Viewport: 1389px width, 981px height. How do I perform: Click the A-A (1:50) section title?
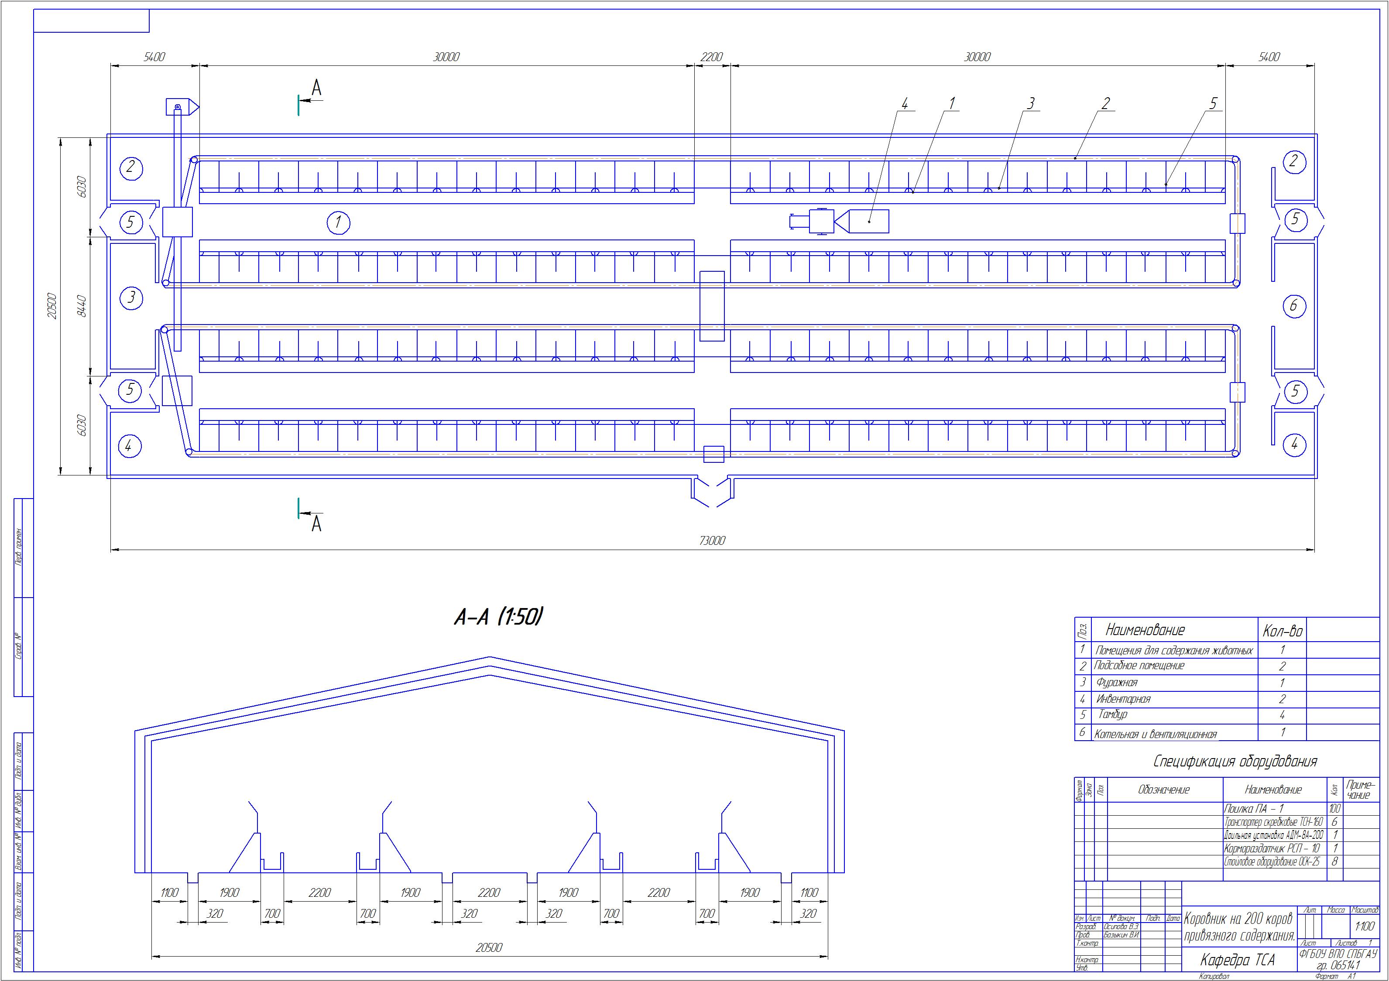pos(498,618)
